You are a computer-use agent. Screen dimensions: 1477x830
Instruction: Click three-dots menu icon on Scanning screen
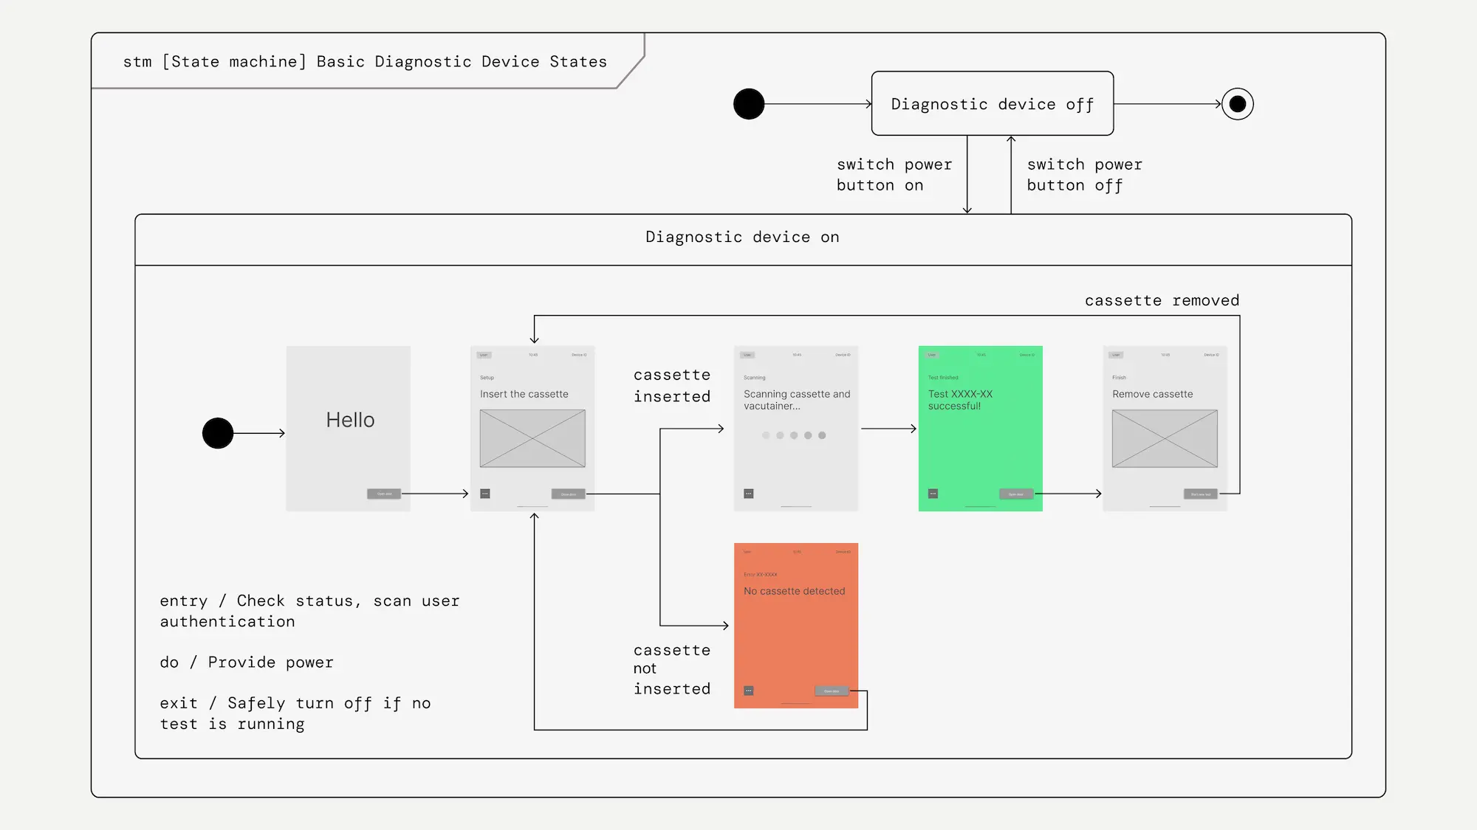tap(748, 494)
